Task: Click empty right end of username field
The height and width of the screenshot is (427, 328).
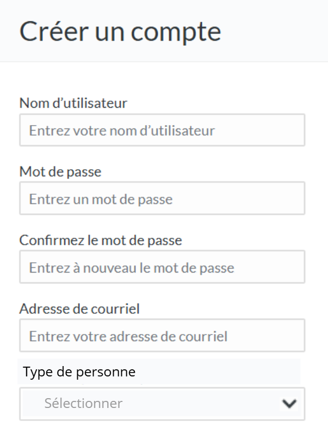Action: tap(272, 131)
